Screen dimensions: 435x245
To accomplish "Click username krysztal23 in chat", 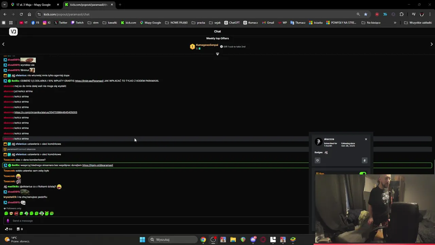I will tap(10, 197).
